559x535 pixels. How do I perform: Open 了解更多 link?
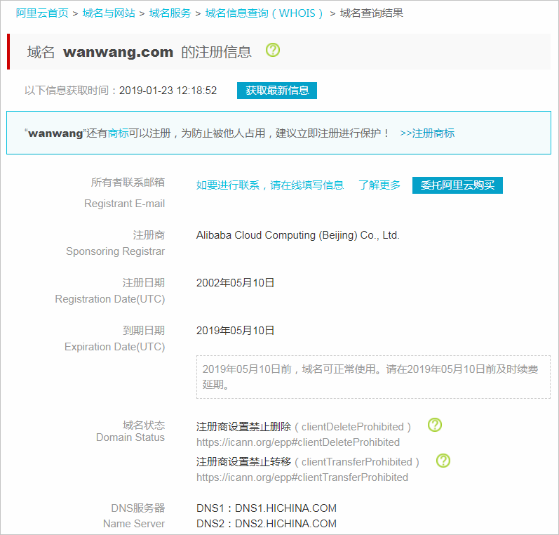(379, 185)
